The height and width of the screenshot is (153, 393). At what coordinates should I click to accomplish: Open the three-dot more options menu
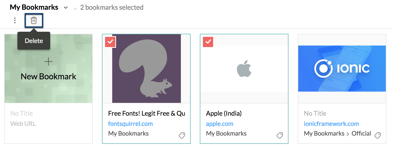click(15, 20)
